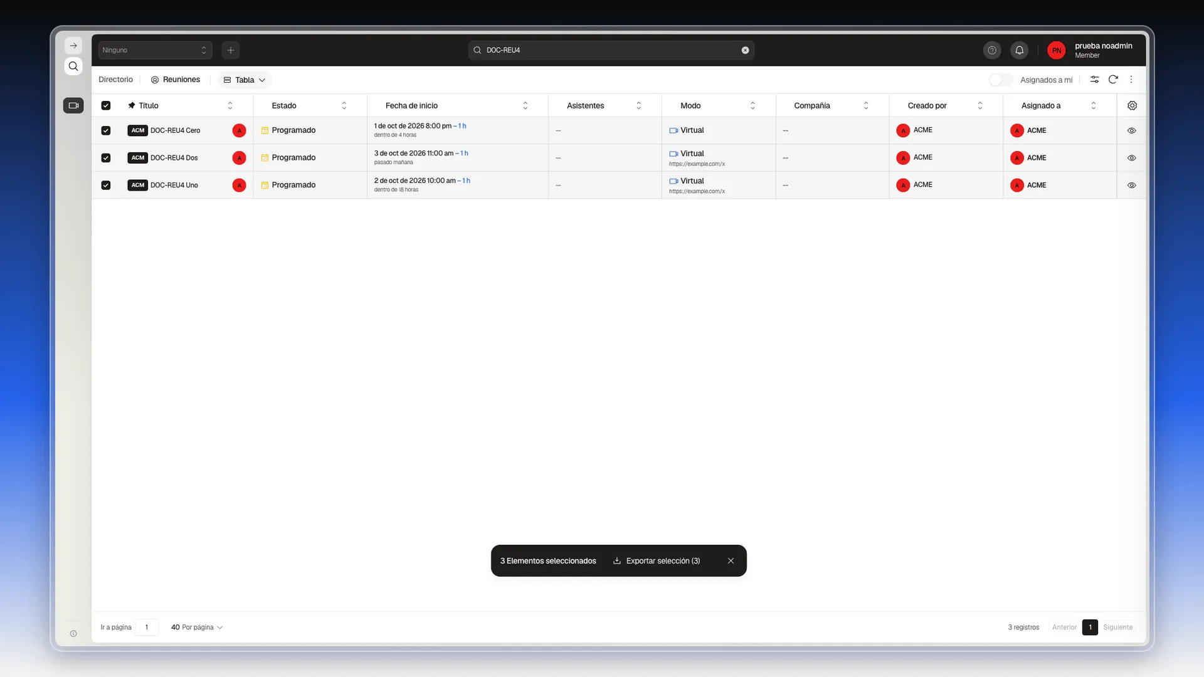Toggle the Asignados a mí switch
The height and width of the screenshot is (677, 1204).
[1001, 80]
